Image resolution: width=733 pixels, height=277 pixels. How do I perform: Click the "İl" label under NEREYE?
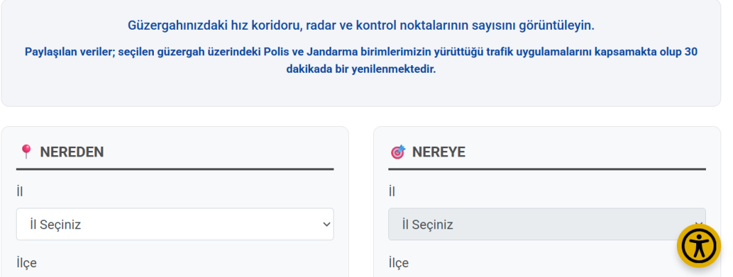(x=392, y=191)
